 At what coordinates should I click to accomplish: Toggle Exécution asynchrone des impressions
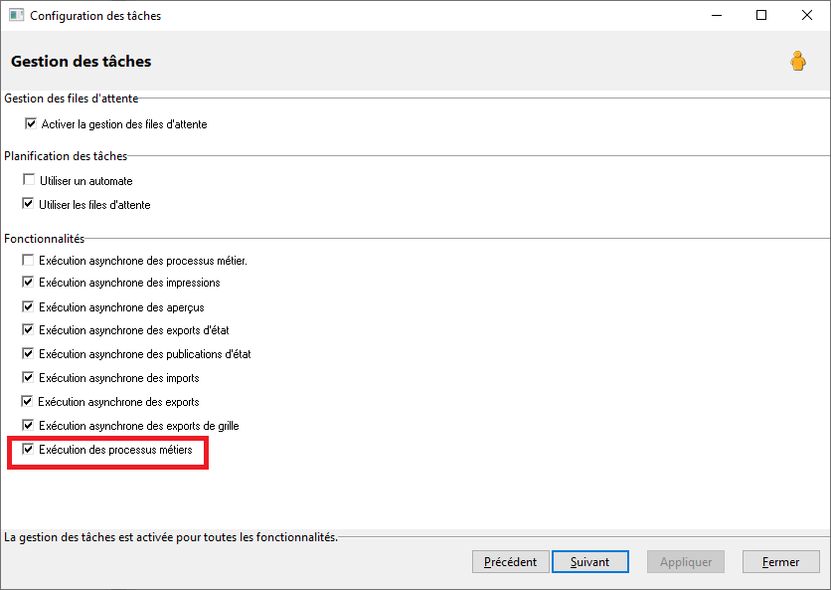pyautogui.click(x=28, y=282)
